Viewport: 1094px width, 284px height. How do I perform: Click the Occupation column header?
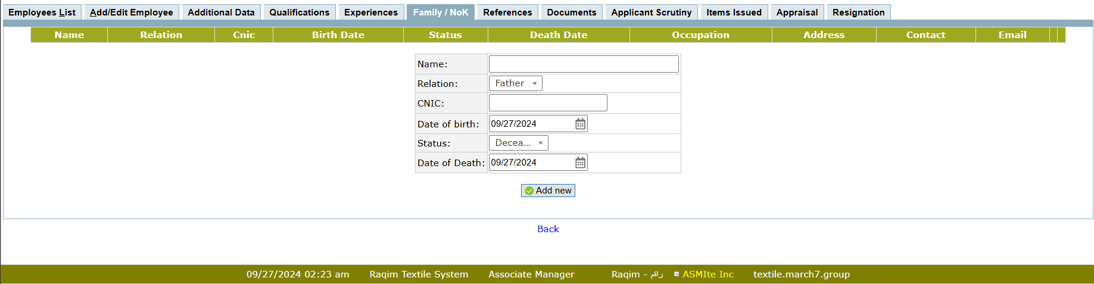click(x=700, y=35)
